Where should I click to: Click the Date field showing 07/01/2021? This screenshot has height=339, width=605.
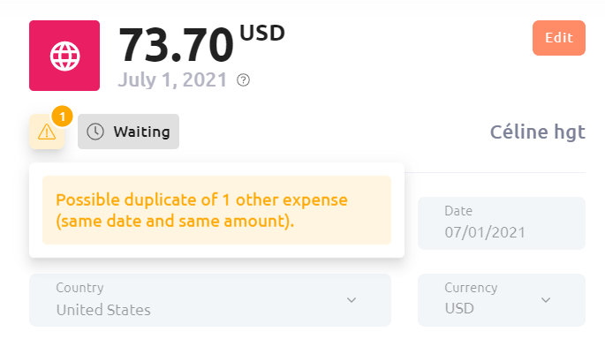point(502,223)
